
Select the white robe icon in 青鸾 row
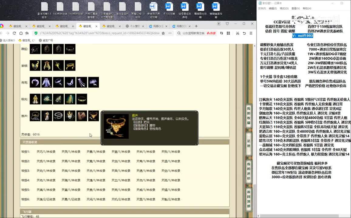[47, 82]
